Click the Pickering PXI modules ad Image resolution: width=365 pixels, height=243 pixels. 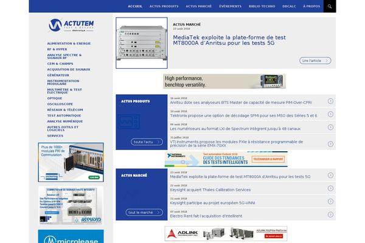tap(71, 162)
